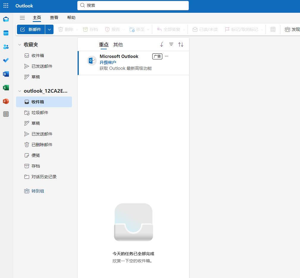Click the 新邮件 compose button
This screenshot has height=278, width=300.
(x=31, y=29)
